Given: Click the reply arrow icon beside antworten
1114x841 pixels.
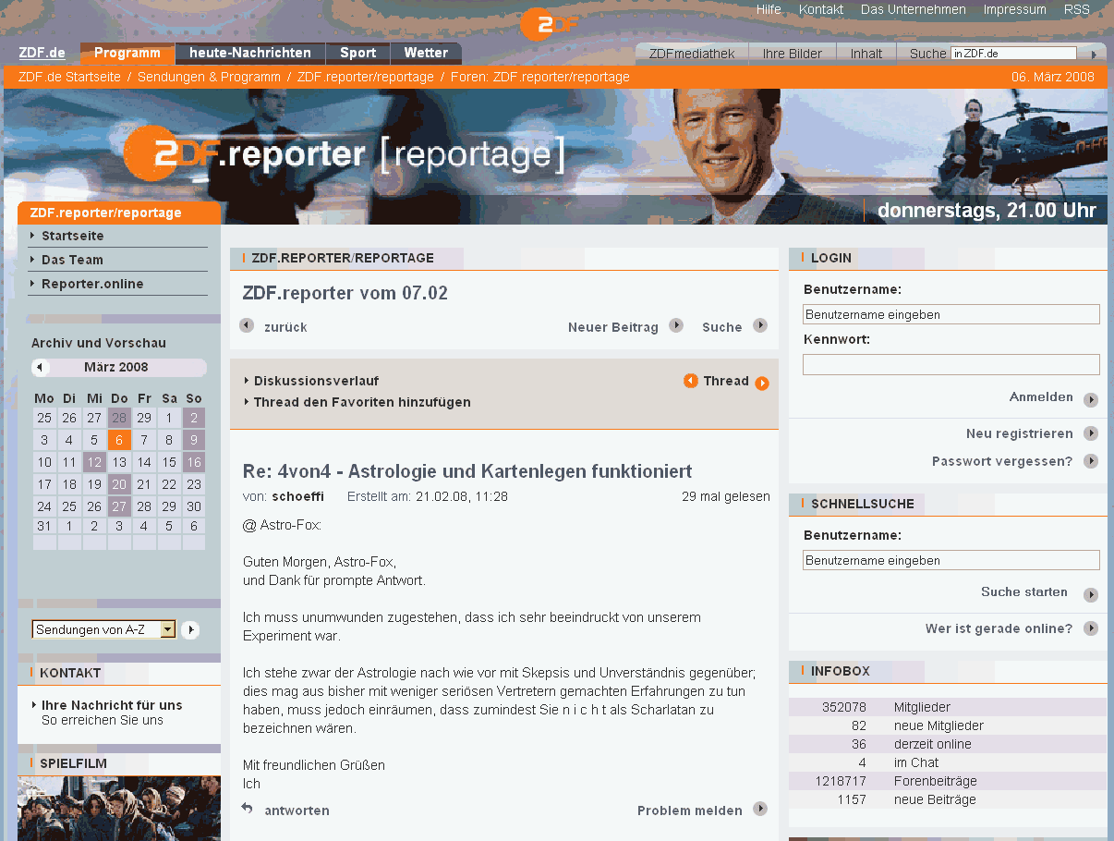Looking at the screenshot, I should pos(247,809).
